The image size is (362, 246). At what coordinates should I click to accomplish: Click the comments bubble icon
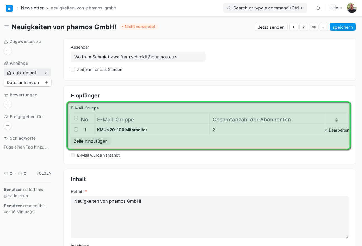(x=20, y=173)
